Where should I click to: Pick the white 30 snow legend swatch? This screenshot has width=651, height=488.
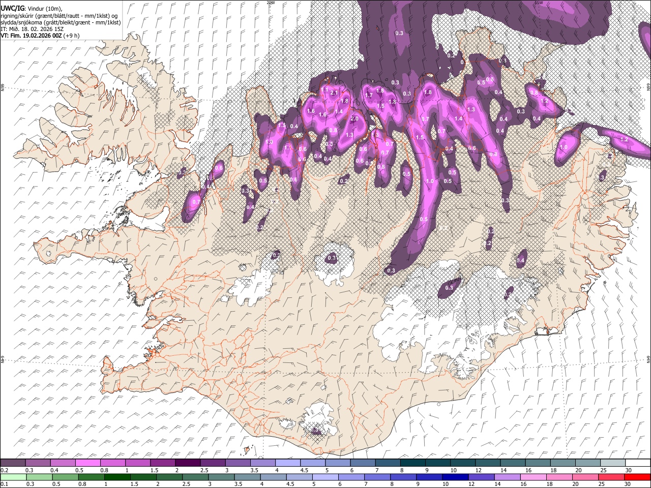[637, 463]
